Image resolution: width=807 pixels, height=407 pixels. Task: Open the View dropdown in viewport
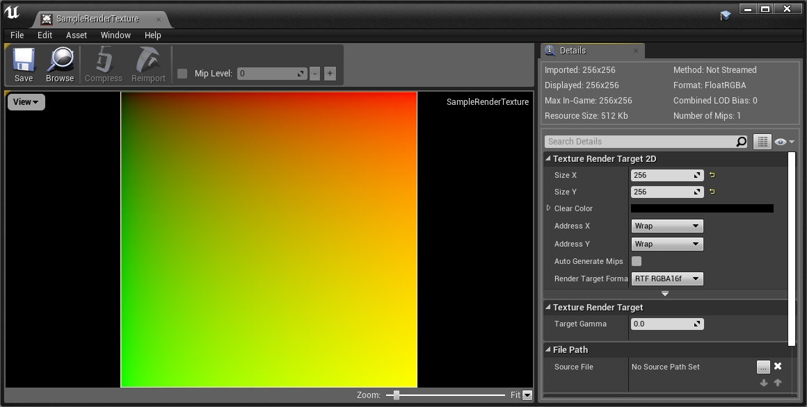[26, 101]
